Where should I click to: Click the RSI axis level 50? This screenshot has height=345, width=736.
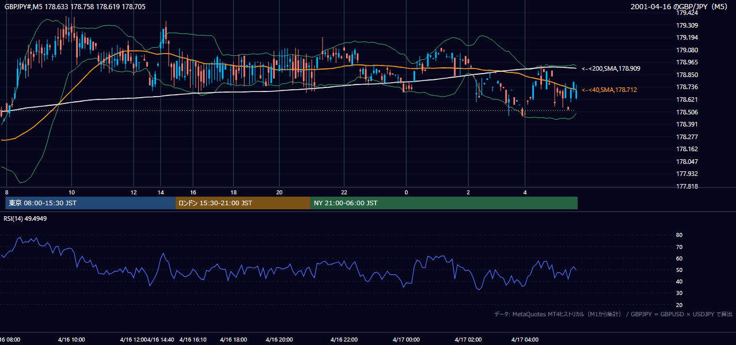(679, 270)
